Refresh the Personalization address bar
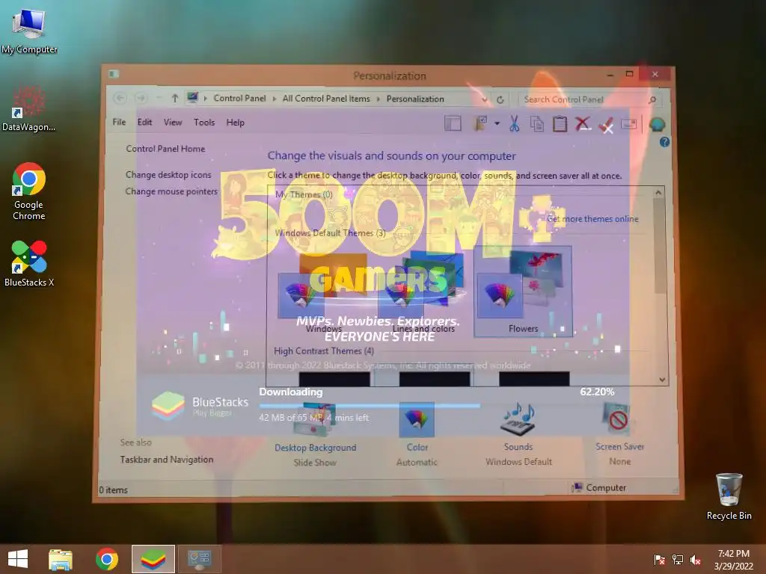Image resolution: width=766 pixels, height=574 pixels. click(500, 99)
